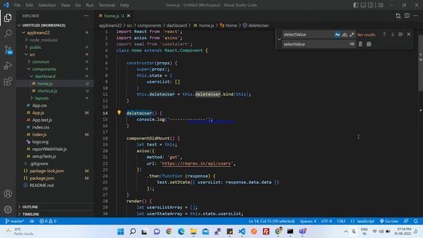Close the home.js editor tab
Viewport: 423px width, 238px height.
pyautogui.click(x=129, y=16)
